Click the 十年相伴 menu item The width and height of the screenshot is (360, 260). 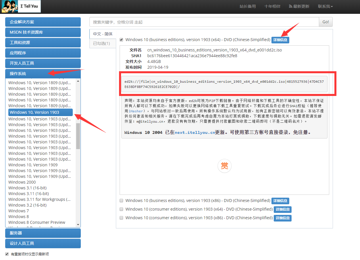click(x=272, y=6)
